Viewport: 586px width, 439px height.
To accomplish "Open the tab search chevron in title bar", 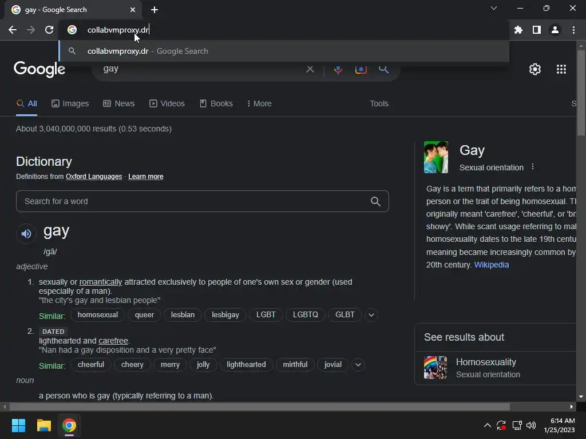I will tap(494, 8).
